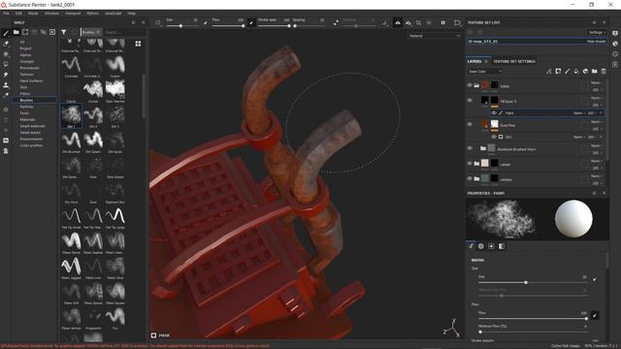
Task: Hide the Fill layer 4
Action: coord(470,101)
